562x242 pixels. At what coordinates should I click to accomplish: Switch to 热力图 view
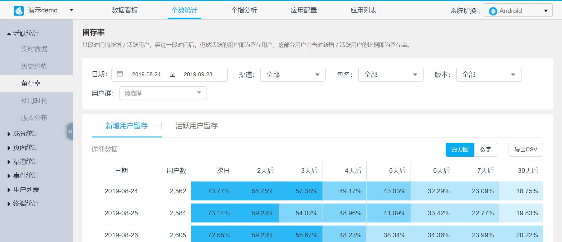[460, 150]
